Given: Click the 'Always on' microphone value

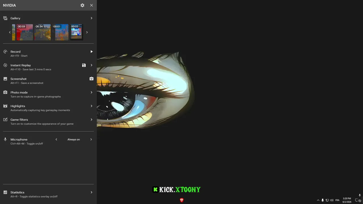Looking at the screenshot, I should (x=74, y=139).
